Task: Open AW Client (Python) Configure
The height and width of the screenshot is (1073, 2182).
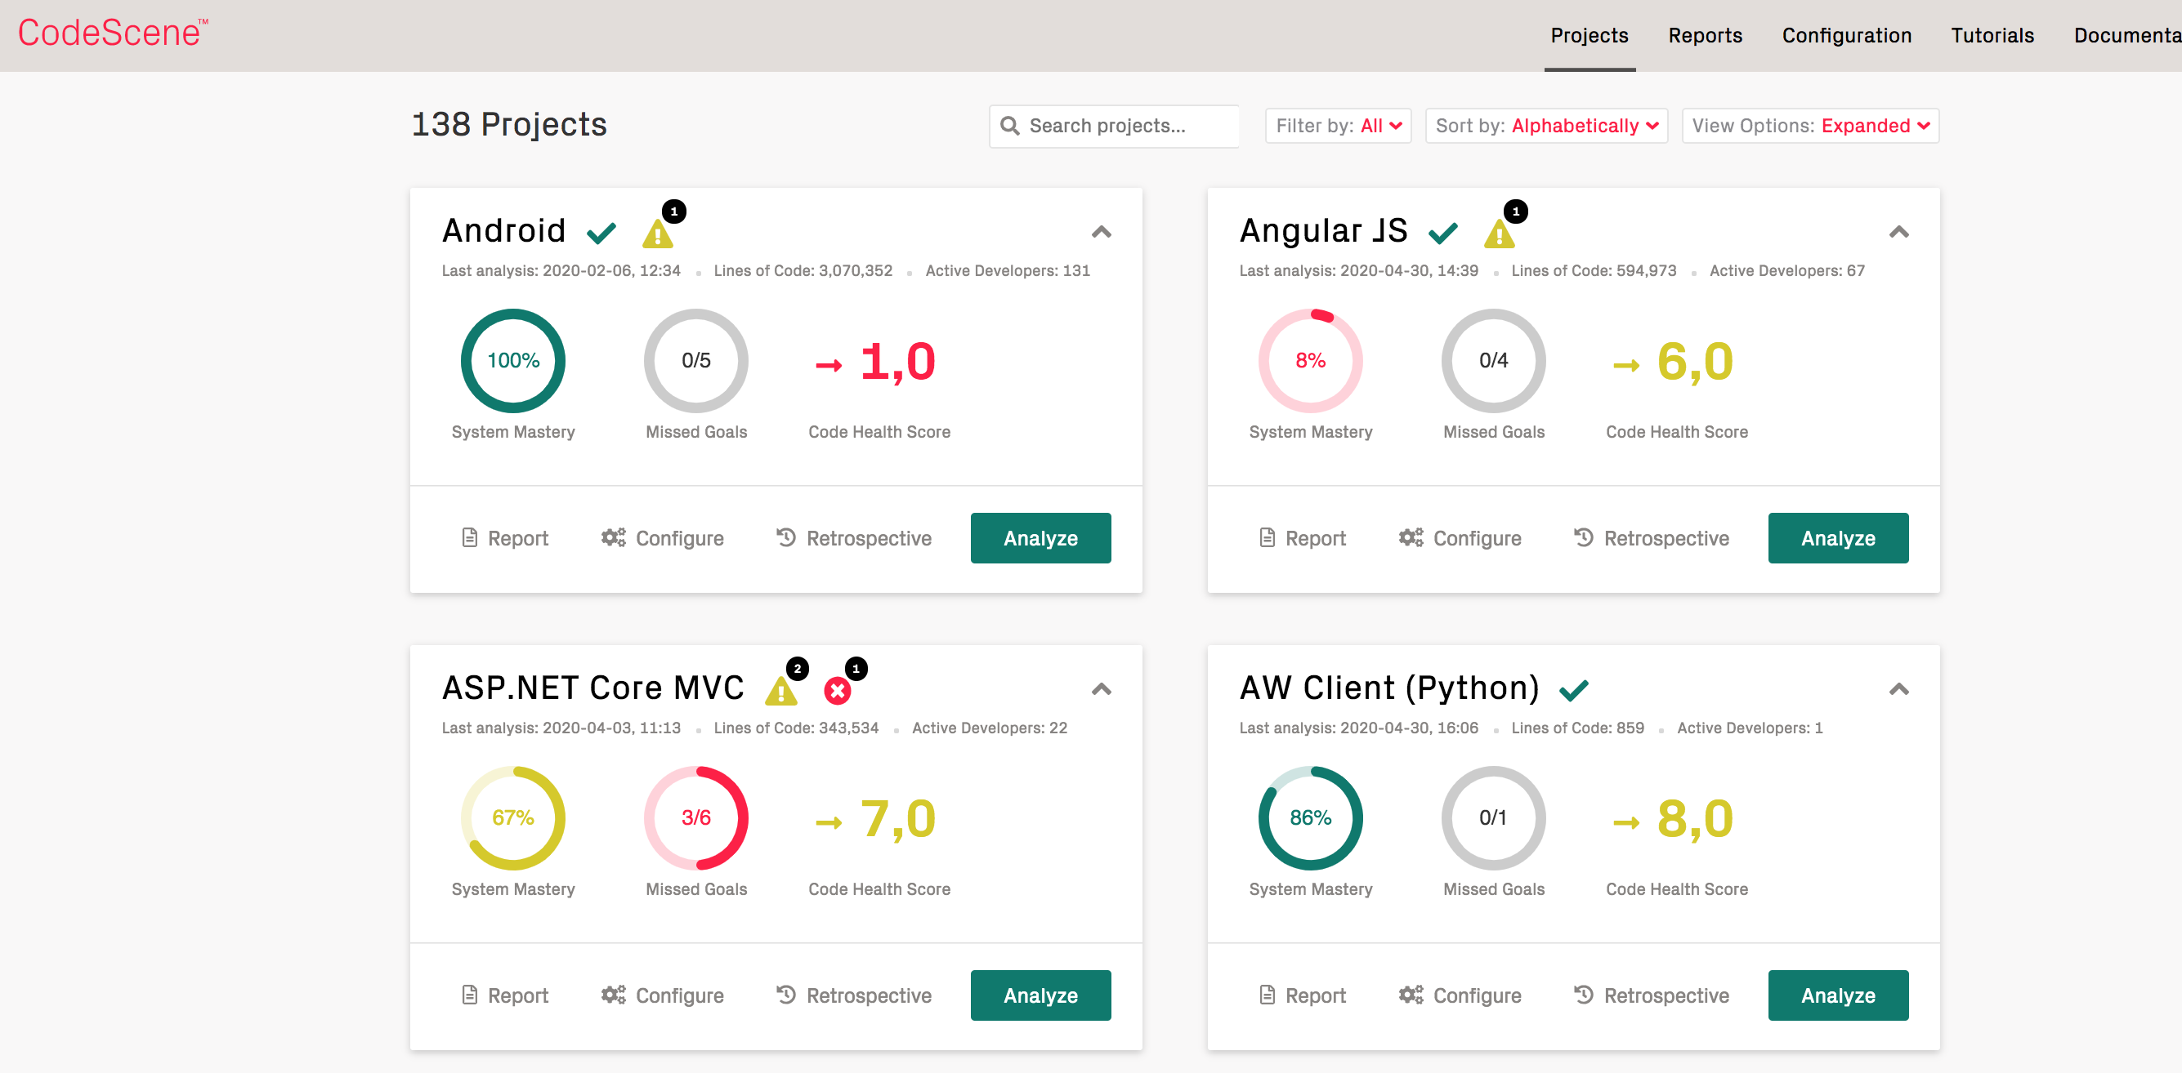Action: coord(1460,995)
